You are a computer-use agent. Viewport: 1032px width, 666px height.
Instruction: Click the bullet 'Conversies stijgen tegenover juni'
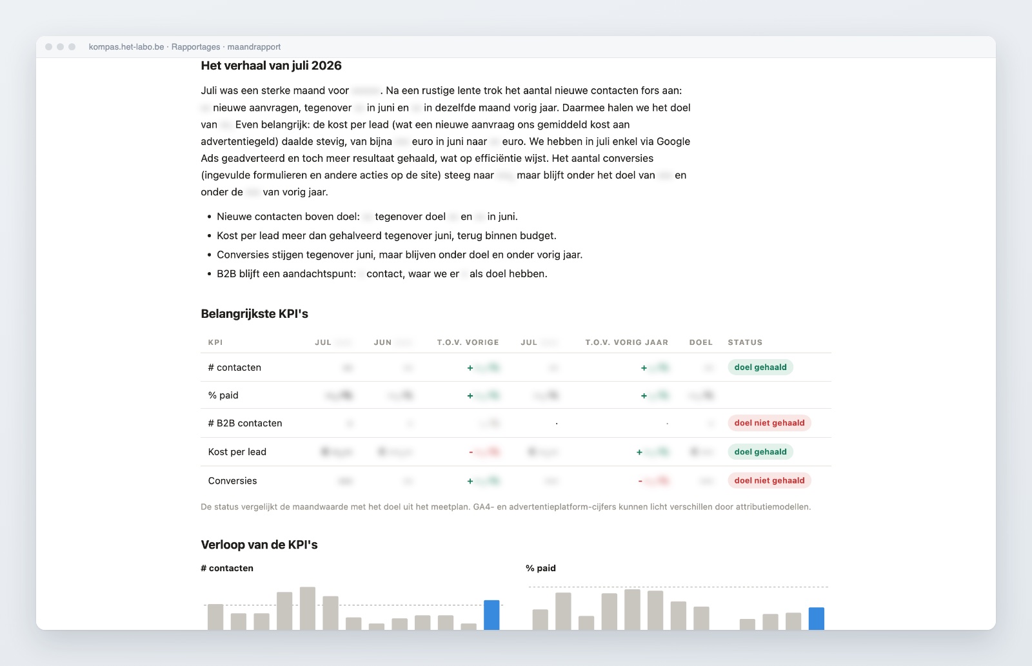click(x=400, y=255)
